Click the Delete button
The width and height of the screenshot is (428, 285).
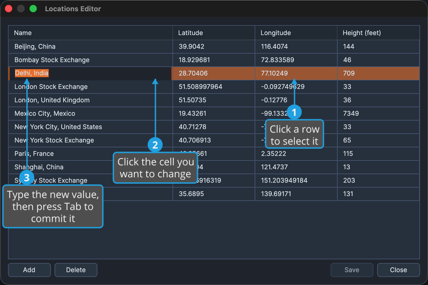[76, 269]
